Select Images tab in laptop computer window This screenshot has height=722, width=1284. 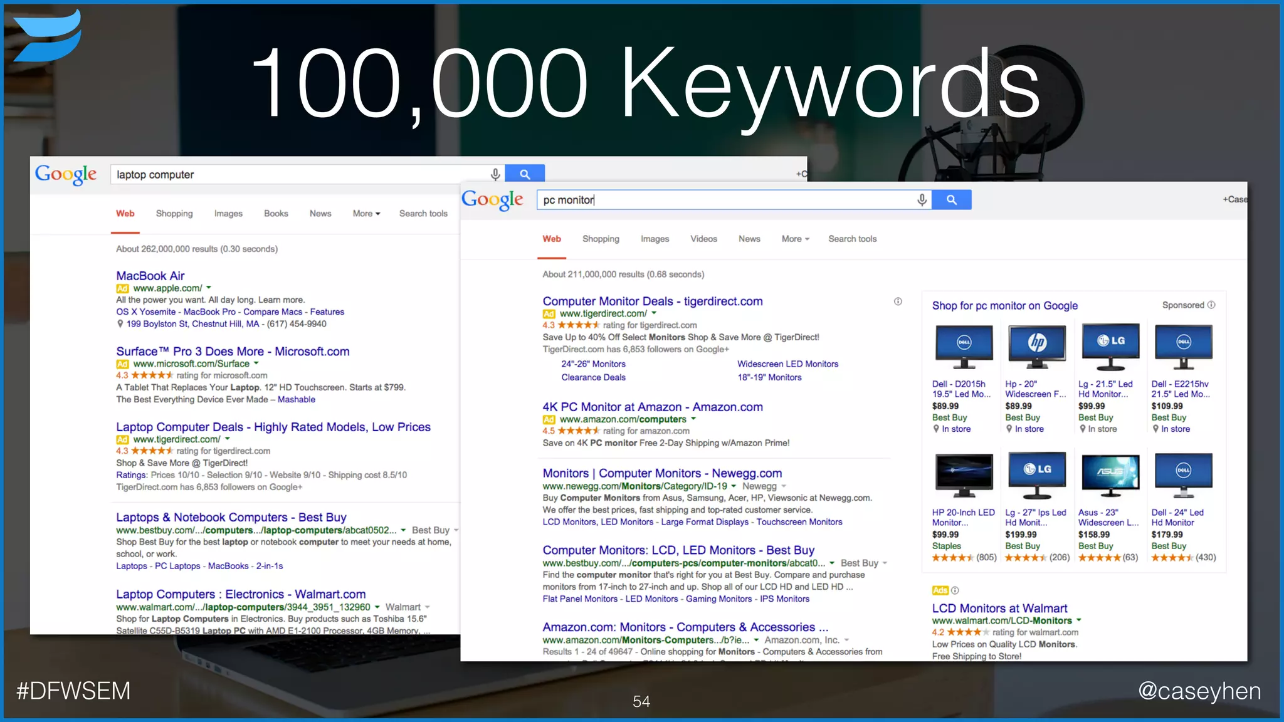click(228, 214)
